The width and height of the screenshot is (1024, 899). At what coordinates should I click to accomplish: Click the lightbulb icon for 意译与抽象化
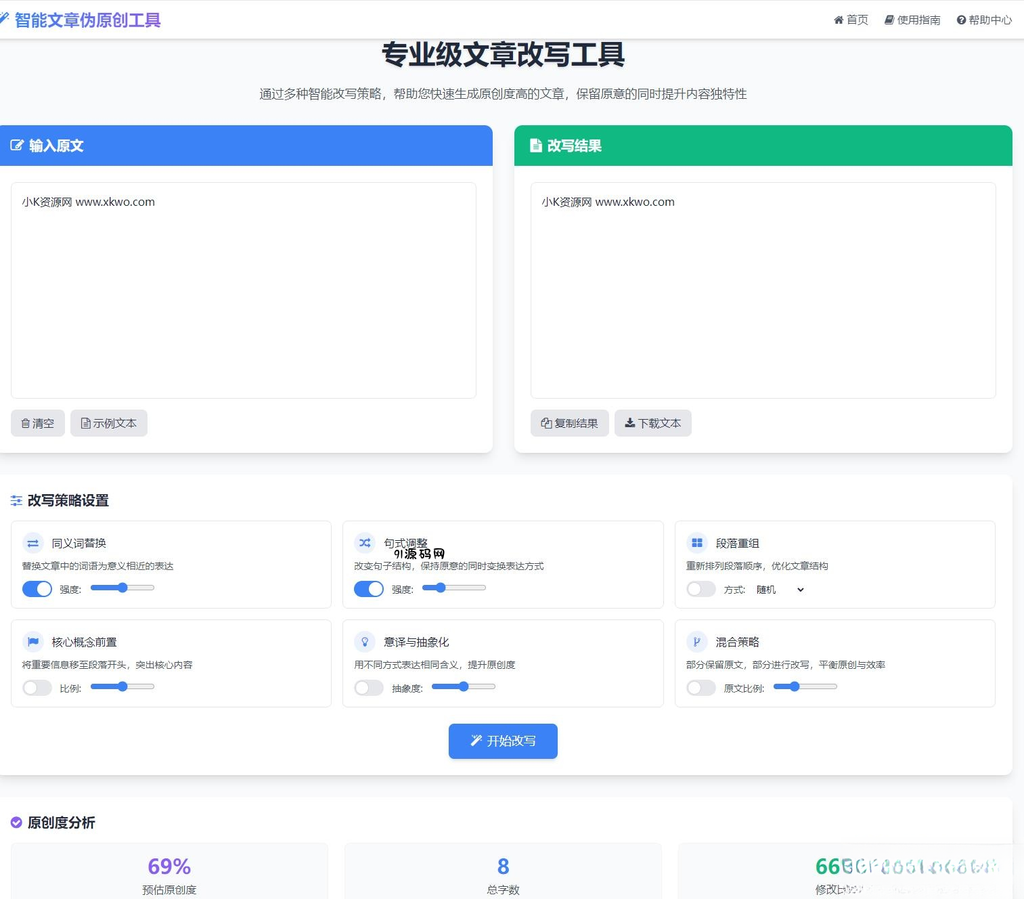click(365, 642)
